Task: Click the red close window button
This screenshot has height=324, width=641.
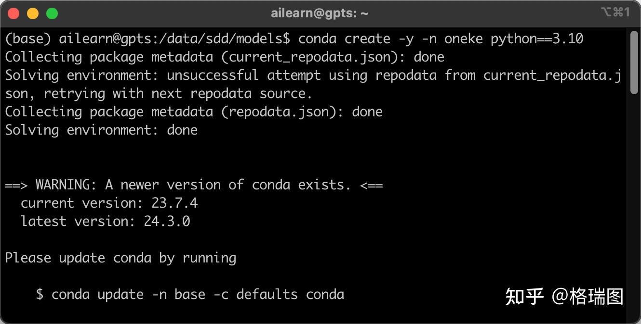Action: pyautogui.click(x=13, y=13)
